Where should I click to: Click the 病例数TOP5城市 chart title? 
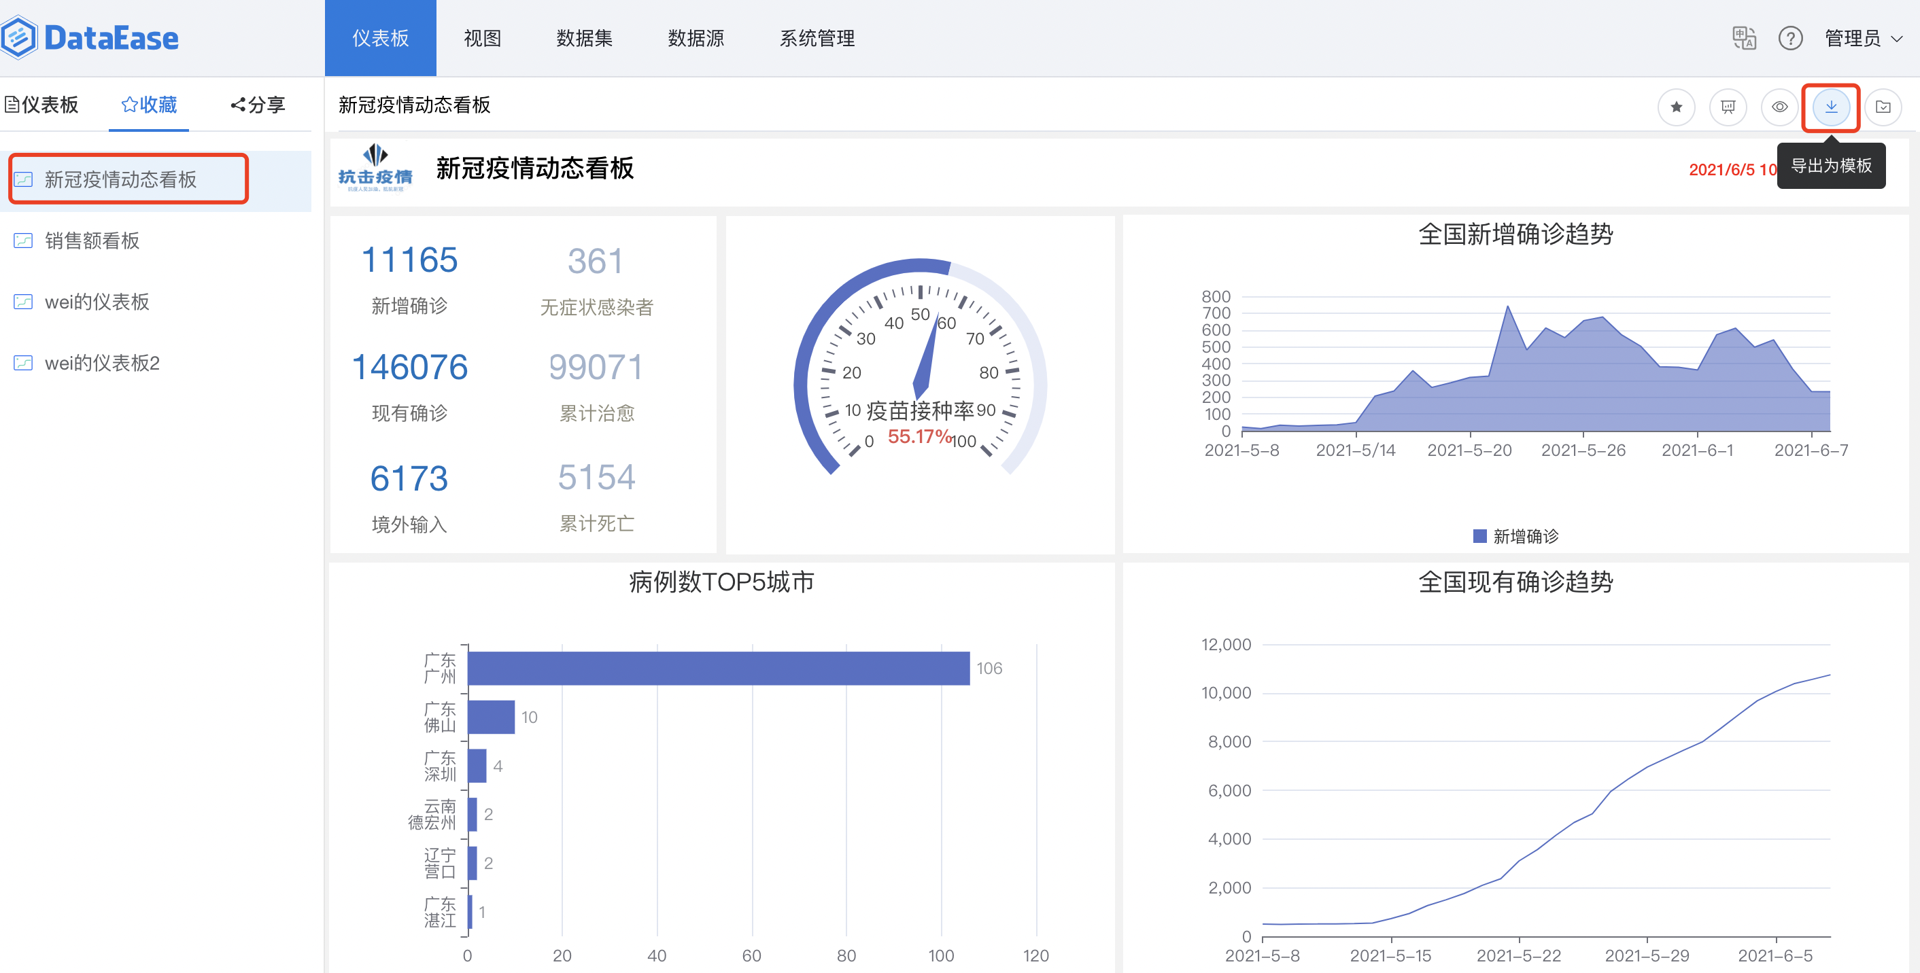(x=721, y=582)
